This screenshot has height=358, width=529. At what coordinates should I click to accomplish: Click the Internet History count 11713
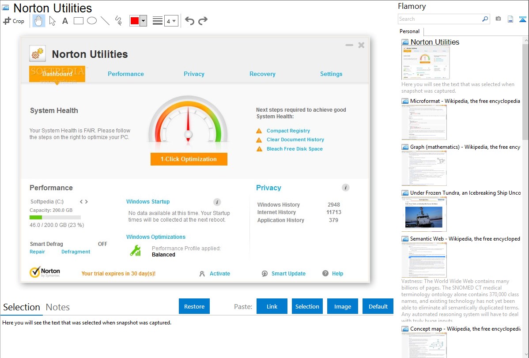coord(334,212)
